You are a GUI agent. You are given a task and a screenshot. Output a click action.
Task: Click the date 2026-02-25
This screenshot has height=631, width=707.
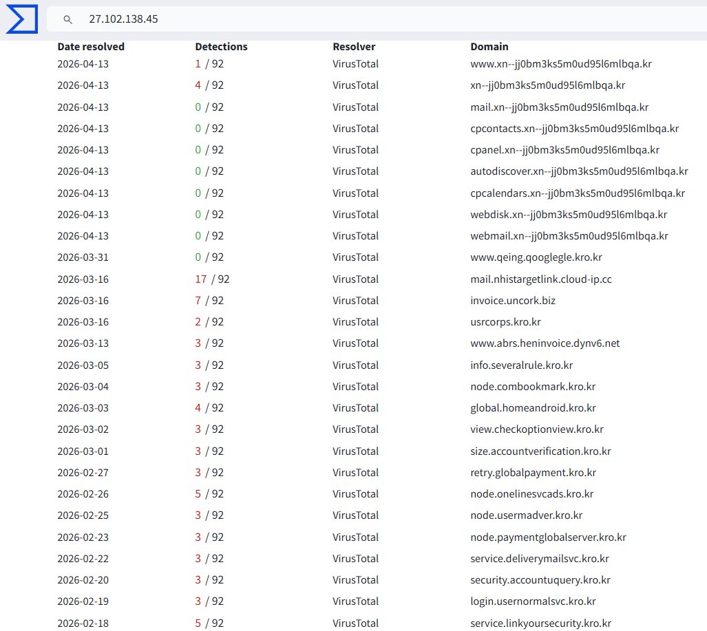tap(83, 515)
